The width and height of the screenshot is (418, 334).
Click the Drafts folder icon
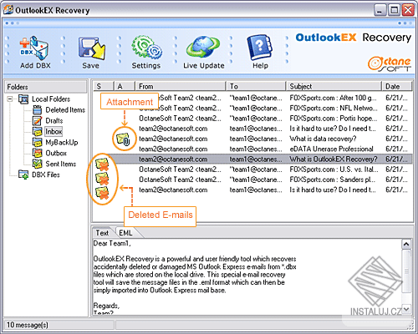37,121
